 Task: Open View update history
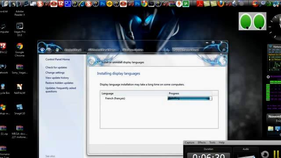coord(57,78)
